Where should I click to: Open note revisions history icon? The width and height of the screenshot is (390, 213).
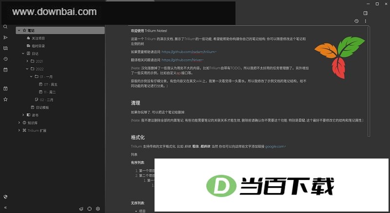pos(356,21)
